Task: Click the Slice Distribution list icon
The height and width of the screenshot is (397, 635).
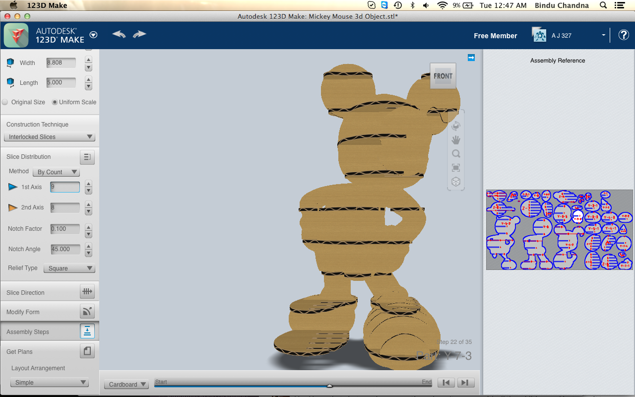Action: [x=87, y=157]
